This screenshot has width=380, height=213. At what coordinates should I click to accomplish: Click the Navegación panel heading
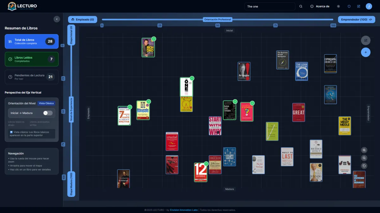point(16,153)
